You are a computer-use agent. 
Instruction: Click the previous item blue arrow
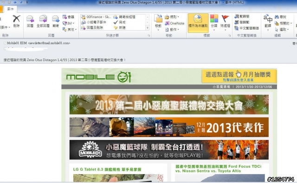coord(15,2)
